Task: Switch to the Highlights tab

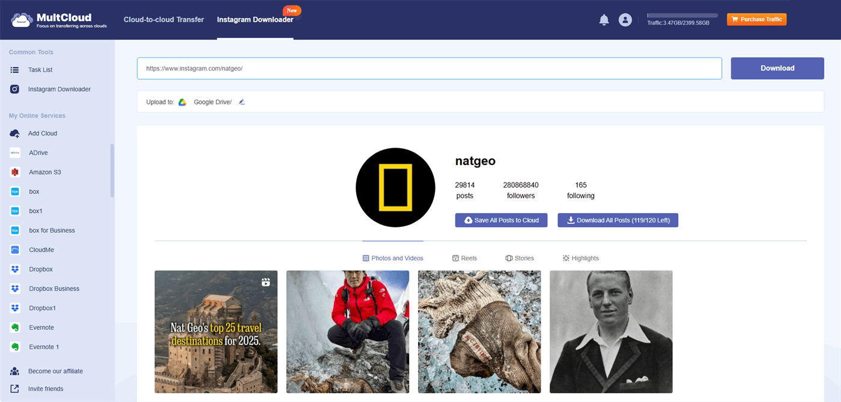Action: (x=580, y=258)
